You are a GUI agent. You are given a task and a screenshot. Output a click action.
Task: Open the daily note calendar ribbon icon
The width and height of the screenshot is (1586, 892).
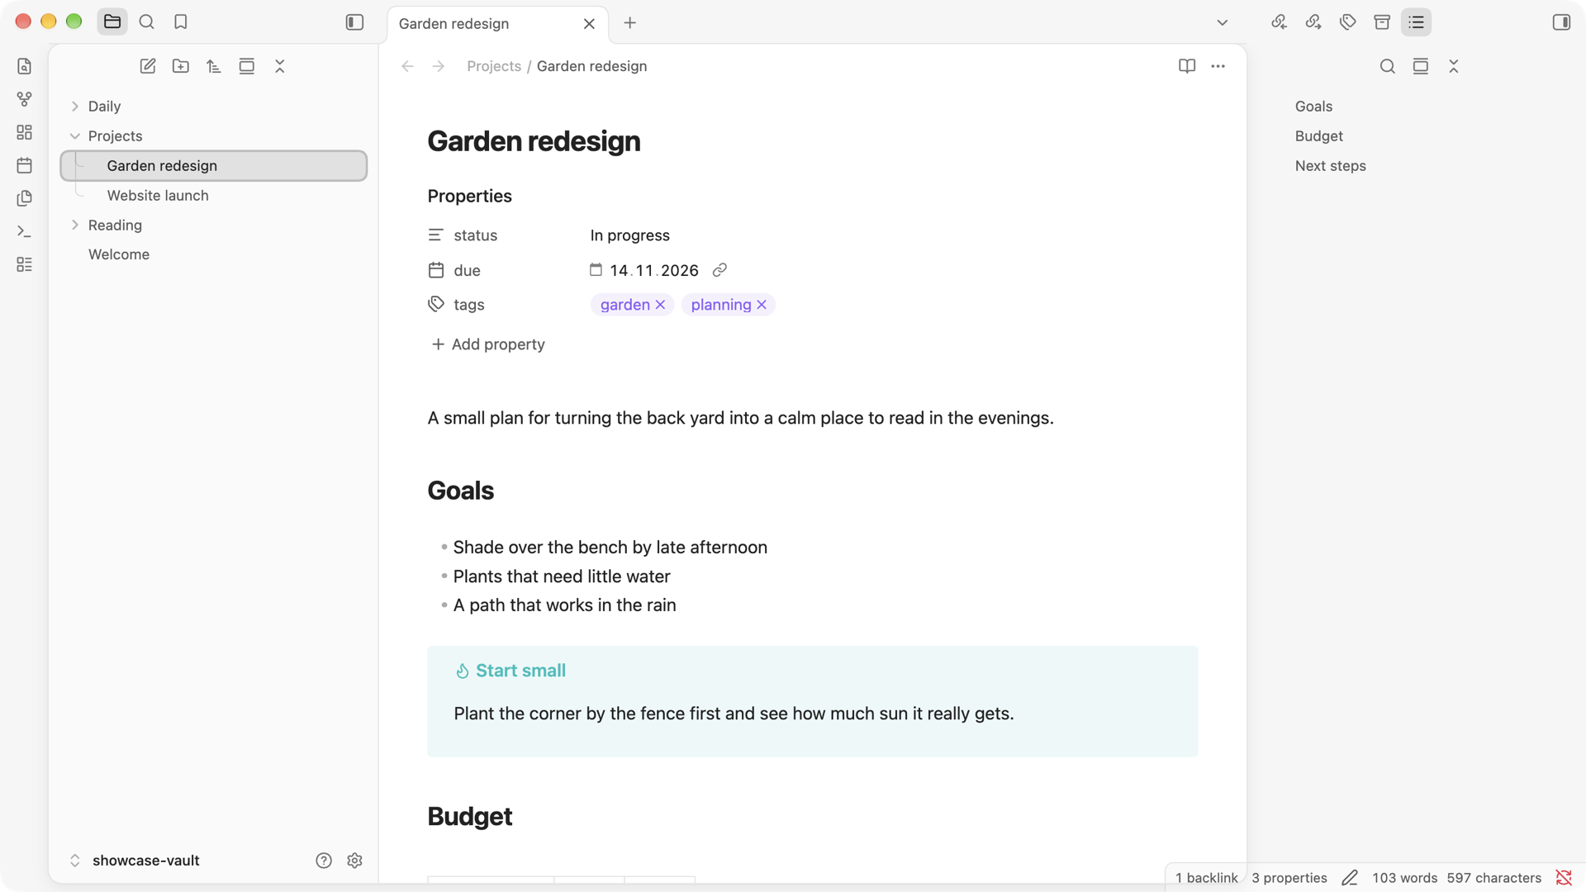click(24, 165)
